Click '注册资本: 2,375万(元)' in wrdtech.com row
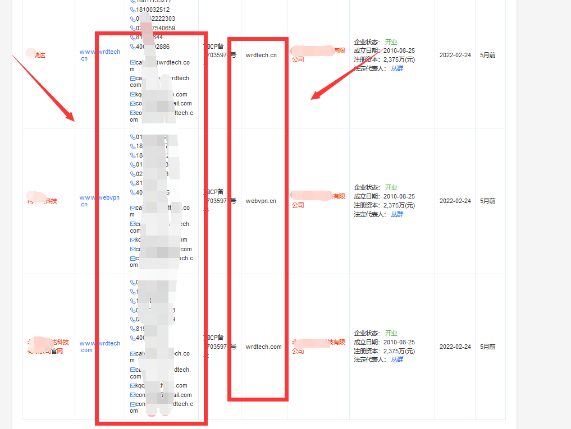 (x=384, y=351)
